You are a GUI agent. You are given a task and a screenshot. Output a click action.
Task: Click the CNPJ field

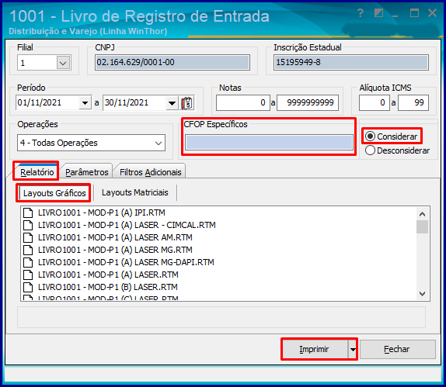[x=172, y=62]
